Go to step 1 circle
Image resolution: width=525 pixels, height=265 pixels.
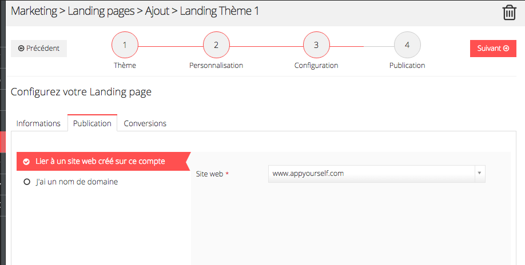(125, 45)
